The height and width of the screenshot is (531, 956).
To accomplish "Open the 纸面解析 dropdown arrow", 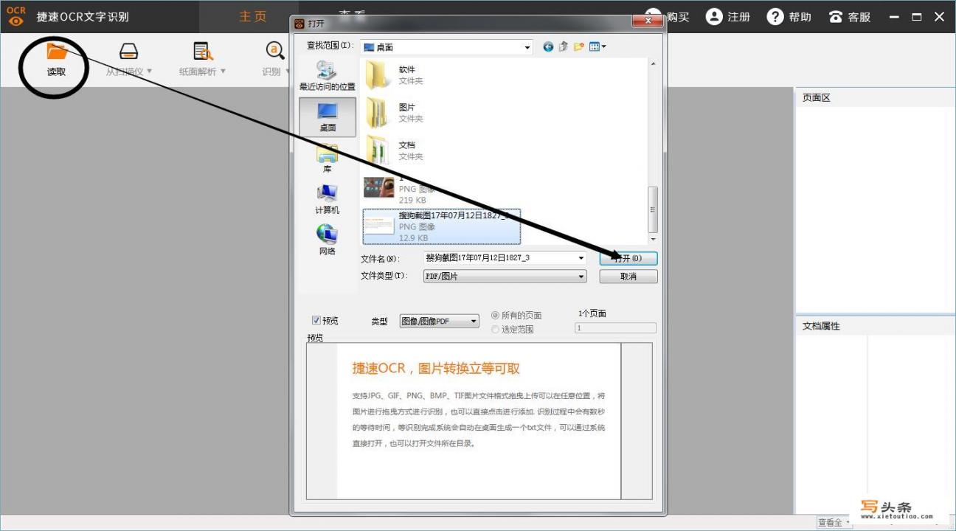I will click(223, 72).
